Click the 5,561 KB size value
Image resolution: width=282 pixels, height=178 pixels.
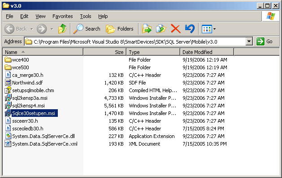click(x=114, y=106)
